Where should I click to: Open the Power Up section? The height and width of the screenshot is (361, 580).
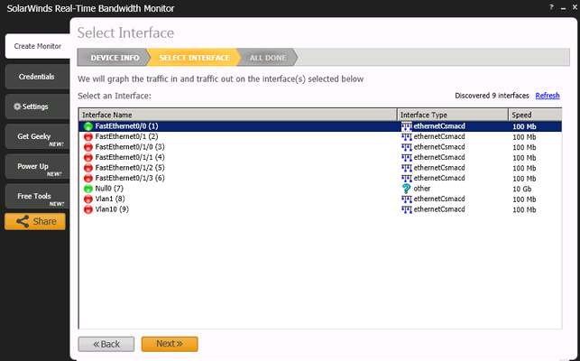[x=37, y=167]
